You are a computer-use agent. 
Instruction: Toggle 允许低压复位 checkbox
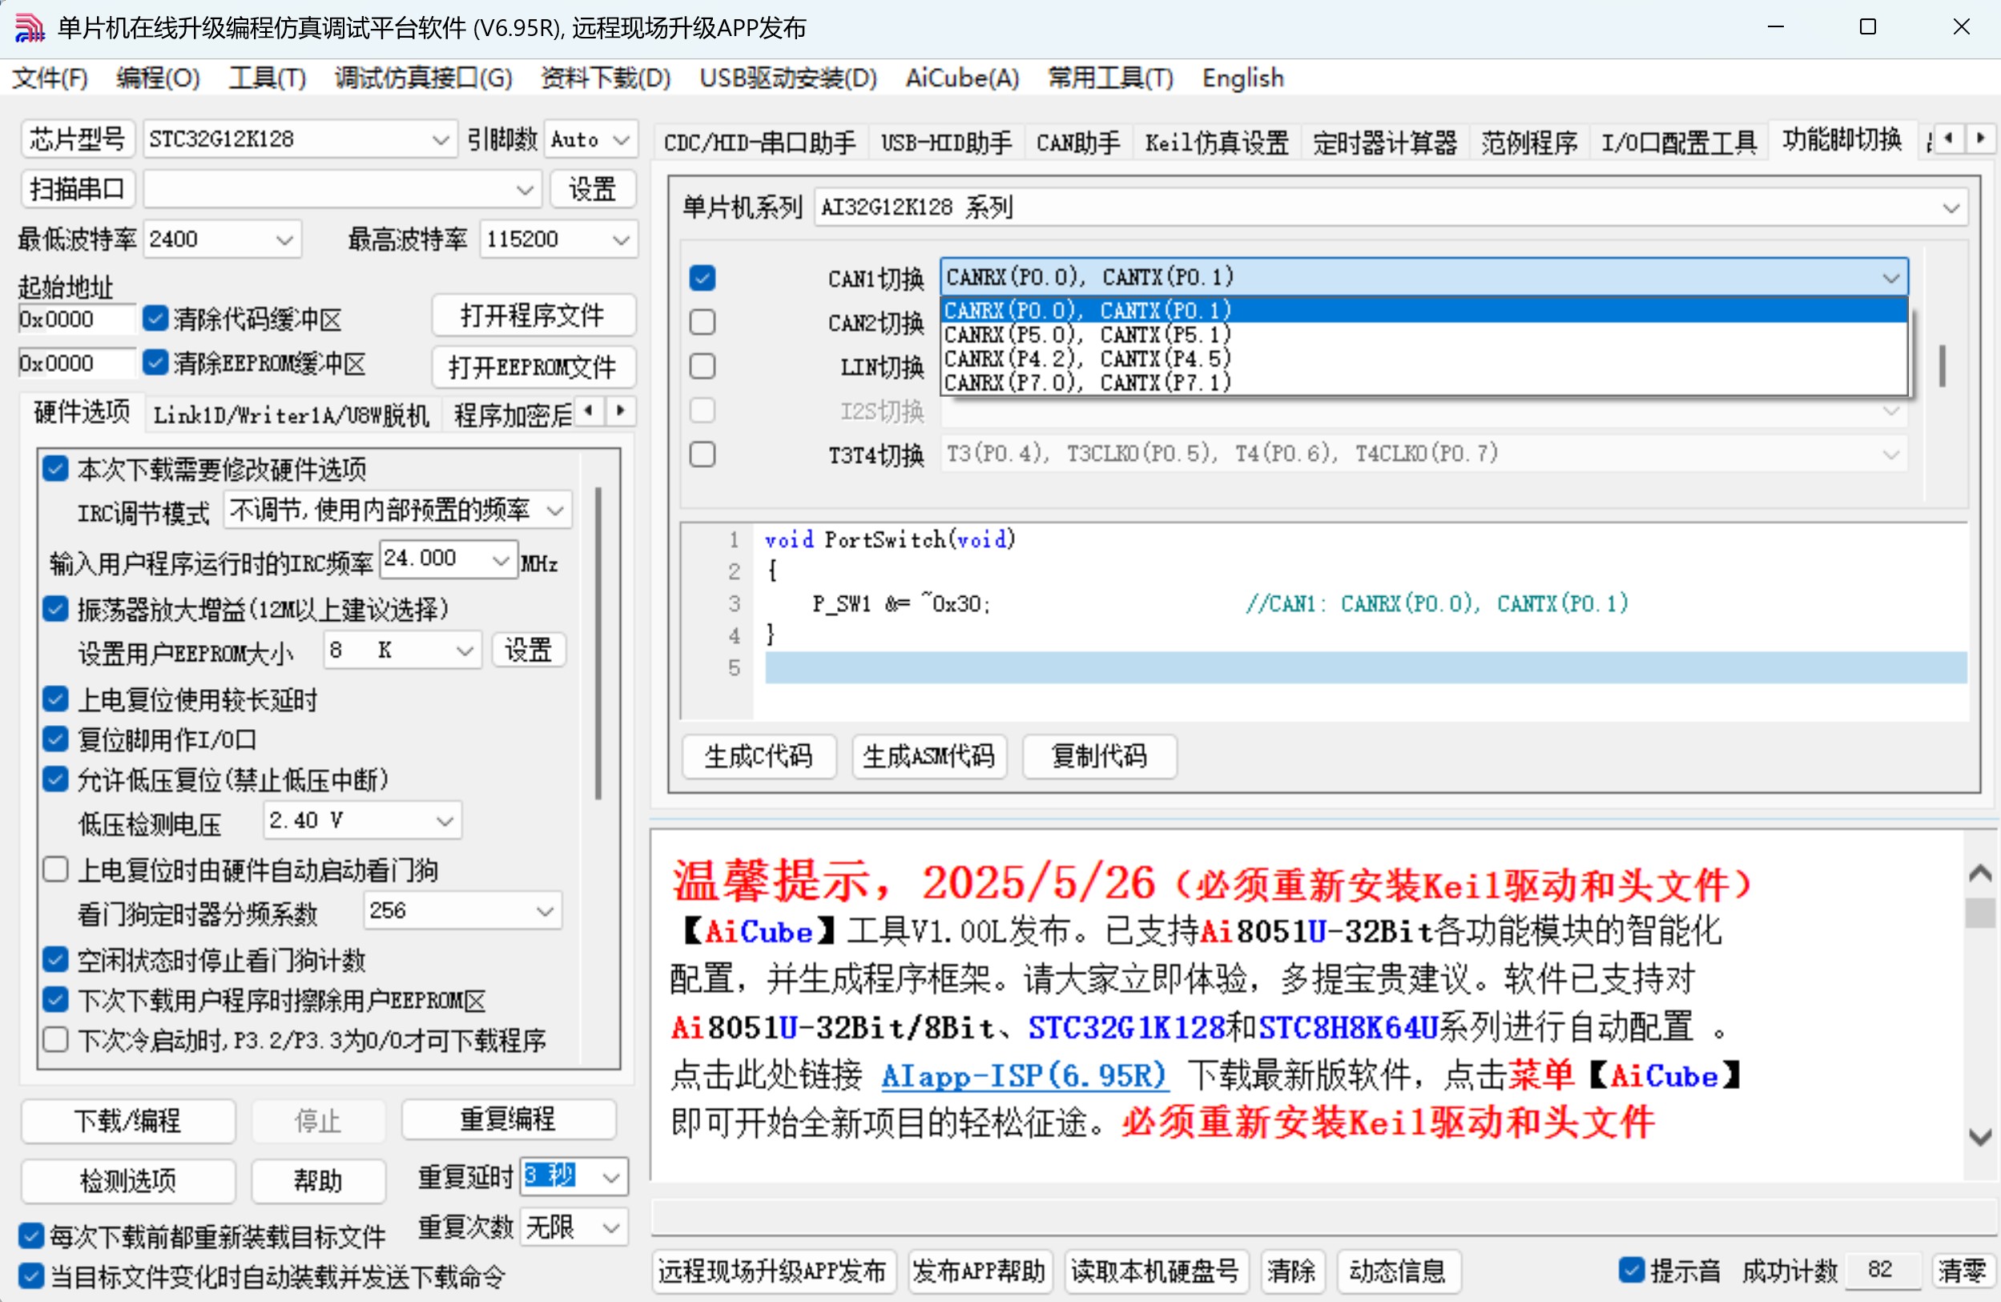pyautogui.click(x=55, y=779)
